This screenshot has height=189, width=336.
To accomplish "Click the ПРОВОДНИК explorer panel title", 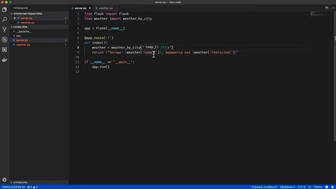I will click(20, 8).
